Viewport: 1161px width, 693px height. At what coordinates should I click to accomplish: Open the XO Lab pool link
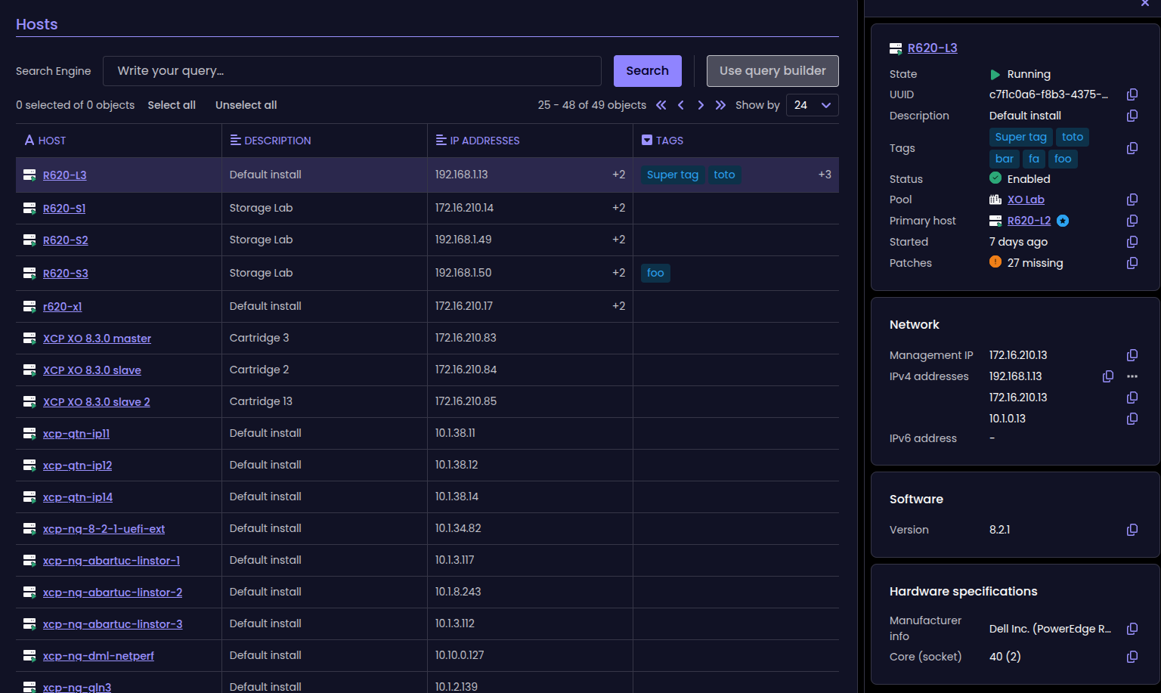(1025, 200)
